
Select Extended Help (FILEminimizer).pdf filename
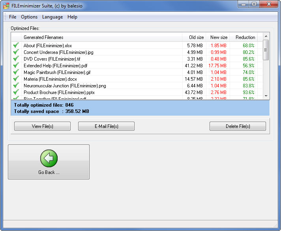(56, 66)
